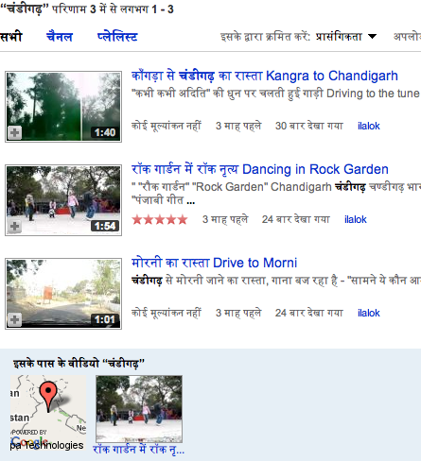Click the 1:40 duration badge
The width and height of the screenshot is (421, 461).
[x=105, y=132]
